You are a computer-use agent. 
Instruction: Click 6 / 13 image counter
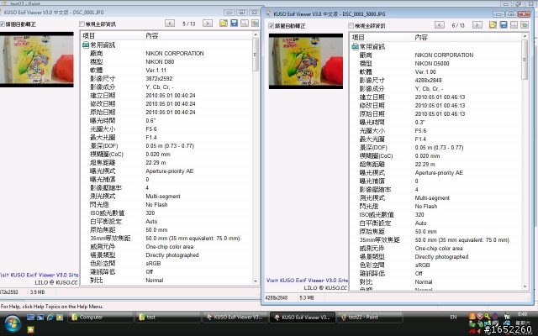[x=458, y=25]
